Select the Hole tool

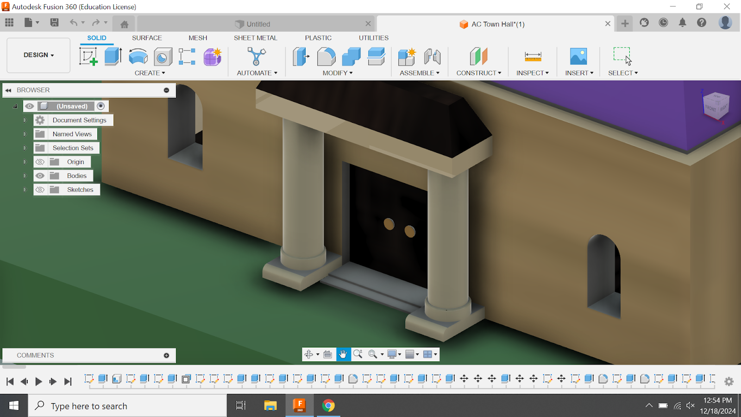[163, 57]
